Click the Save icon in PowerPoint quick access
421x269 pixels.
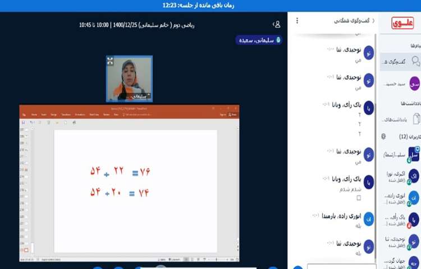point(24,122)
